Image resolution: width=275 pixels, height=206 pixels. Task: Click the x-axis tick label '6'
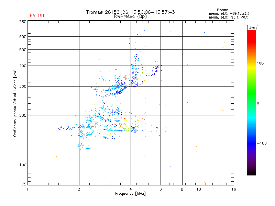tap(161, 189)
